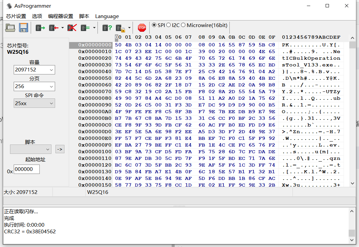Open the 编程器设置 menu

click(x=60, y=16)
